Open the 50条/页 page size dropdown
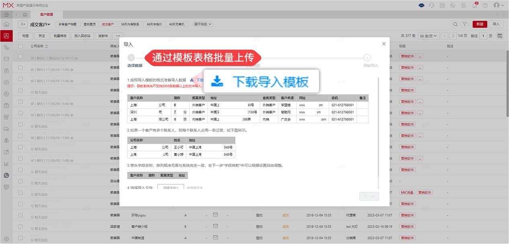The width and height of the screenshot is (509, 244). click(x=428, y=35)
